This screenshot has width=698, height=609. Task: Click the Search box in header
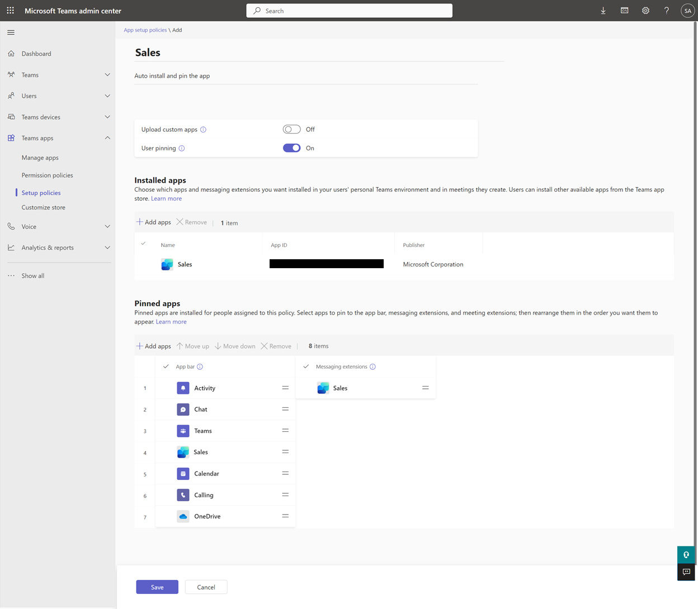tap(350, 11)
